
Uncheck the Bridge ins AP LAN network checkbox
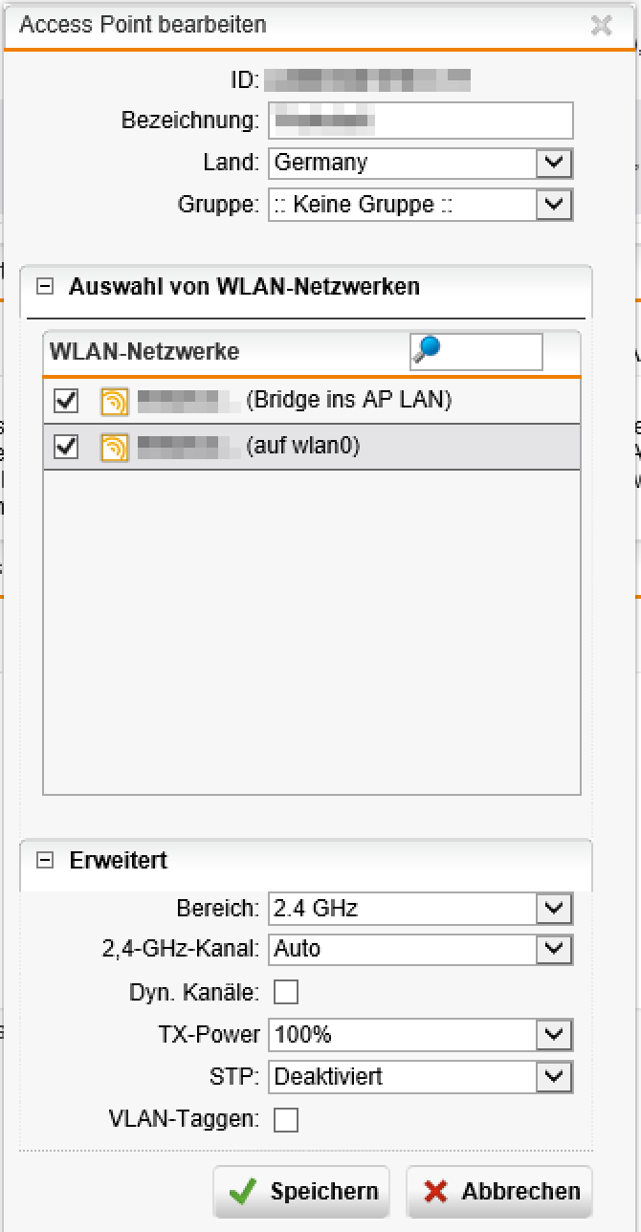click(66, 402)
